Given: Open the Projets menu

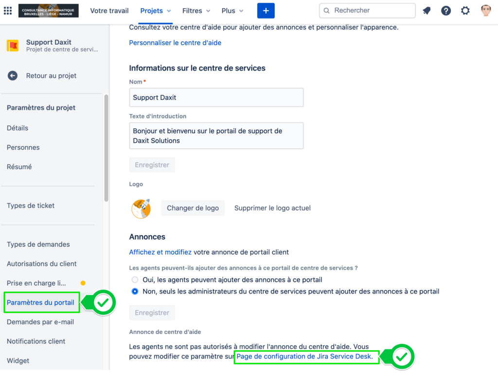Looking at the screenshot, I should [156, 11].
